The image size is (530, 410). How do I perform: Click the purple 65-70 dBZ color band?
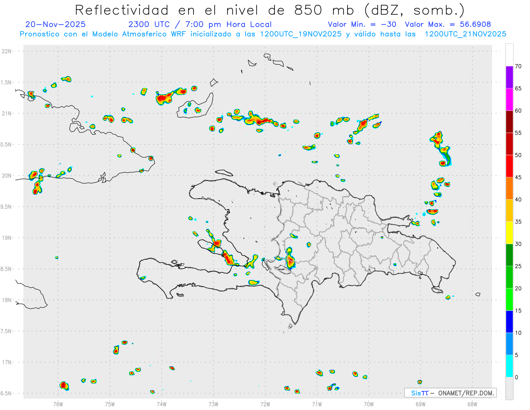click(x=509, y=77)
